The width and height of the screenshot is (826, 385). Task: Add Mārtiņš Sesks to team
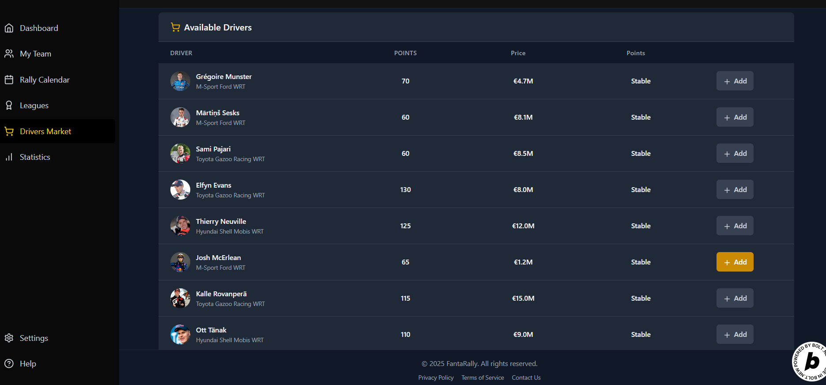(x=735, y=117)
